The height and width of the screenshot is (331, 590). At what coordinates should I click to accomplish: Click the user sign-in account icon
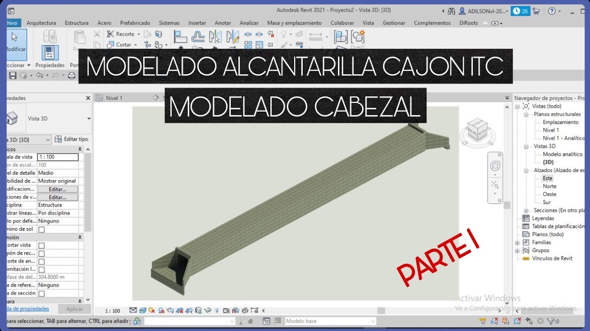click(x=462, y=11)
